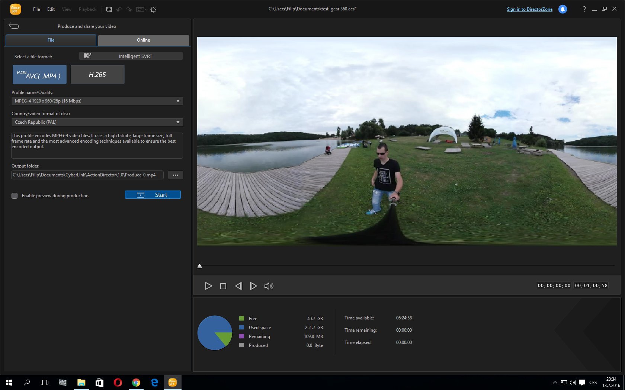The width and height of the screenshot is (625, 390).
Task: Open the Profile name/Quality dropdown
Action: pos(178,101)
